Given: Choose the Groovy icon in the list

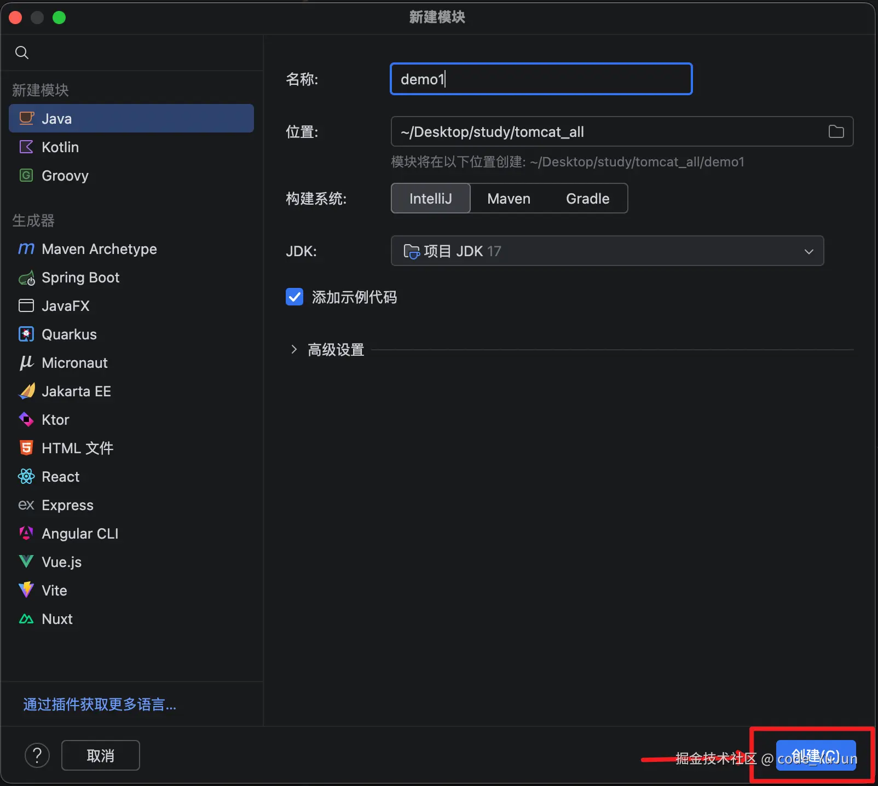Looking at the screenshot, I should (26, 175).
